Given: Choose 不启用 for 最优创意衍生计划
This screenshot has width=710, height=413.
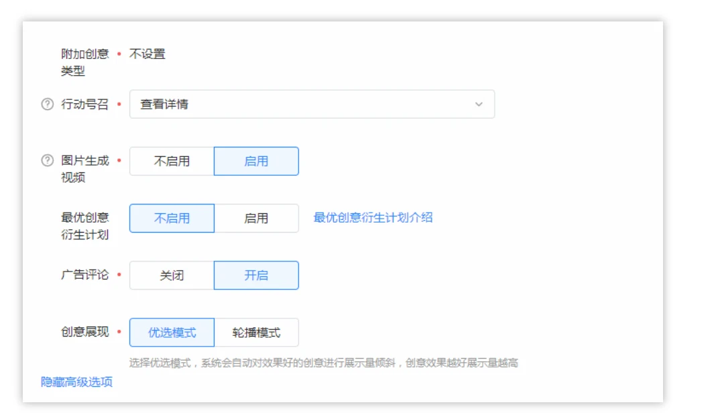Looking at the screenshot, I should click(x=172, y=219).
